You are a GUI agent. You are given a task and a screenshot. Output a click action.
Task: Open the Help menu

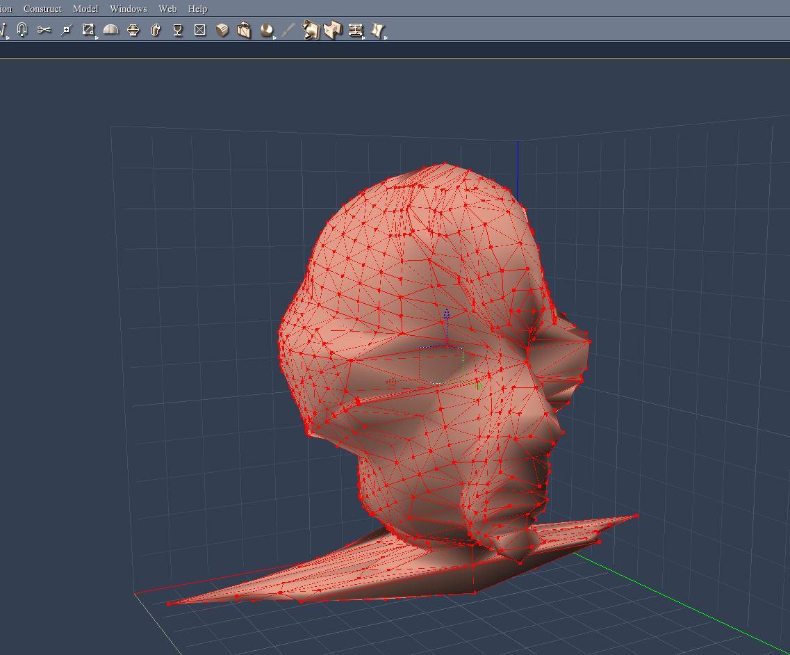(197, 8)
